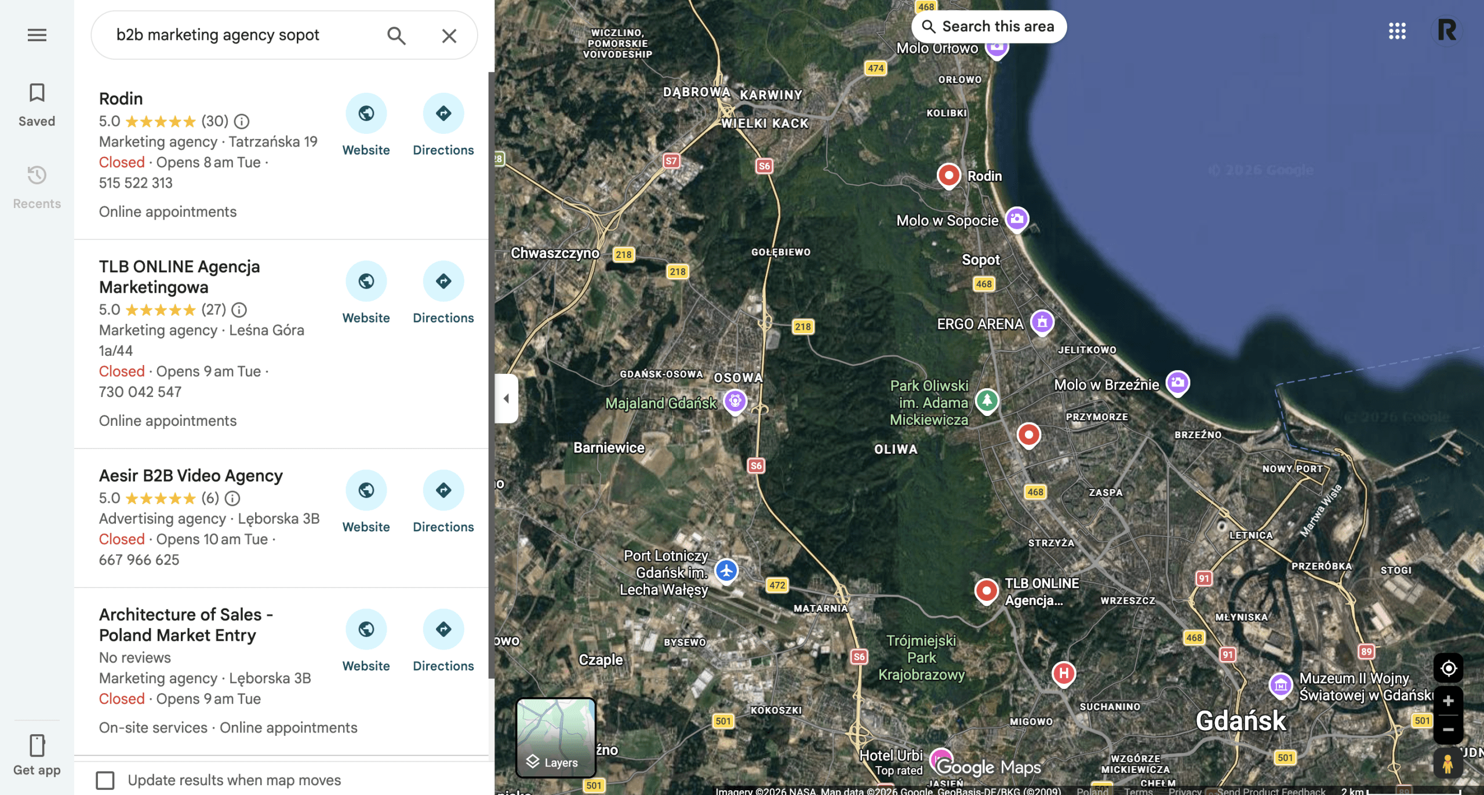
Task: Click Rodin's review info icon
Action: pyautogui.click(x=242, y=122)
